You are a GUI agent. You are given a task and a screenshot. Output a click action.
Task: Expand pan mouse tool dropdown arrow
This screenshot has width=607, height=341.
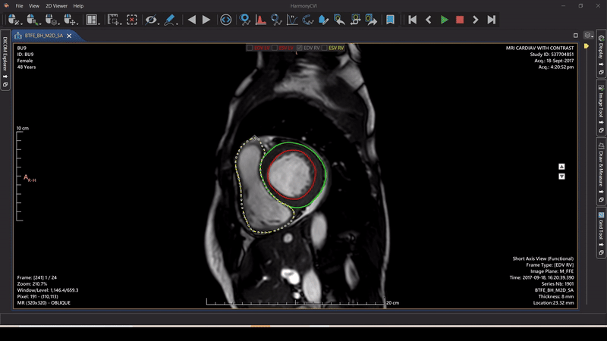77,23
